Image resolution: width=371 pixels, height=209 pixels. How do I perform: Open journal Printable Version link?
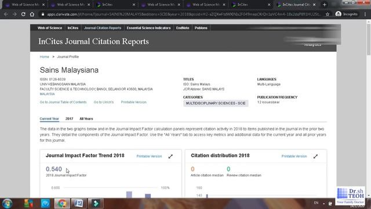pyautogui.click(x=134, y=102)
